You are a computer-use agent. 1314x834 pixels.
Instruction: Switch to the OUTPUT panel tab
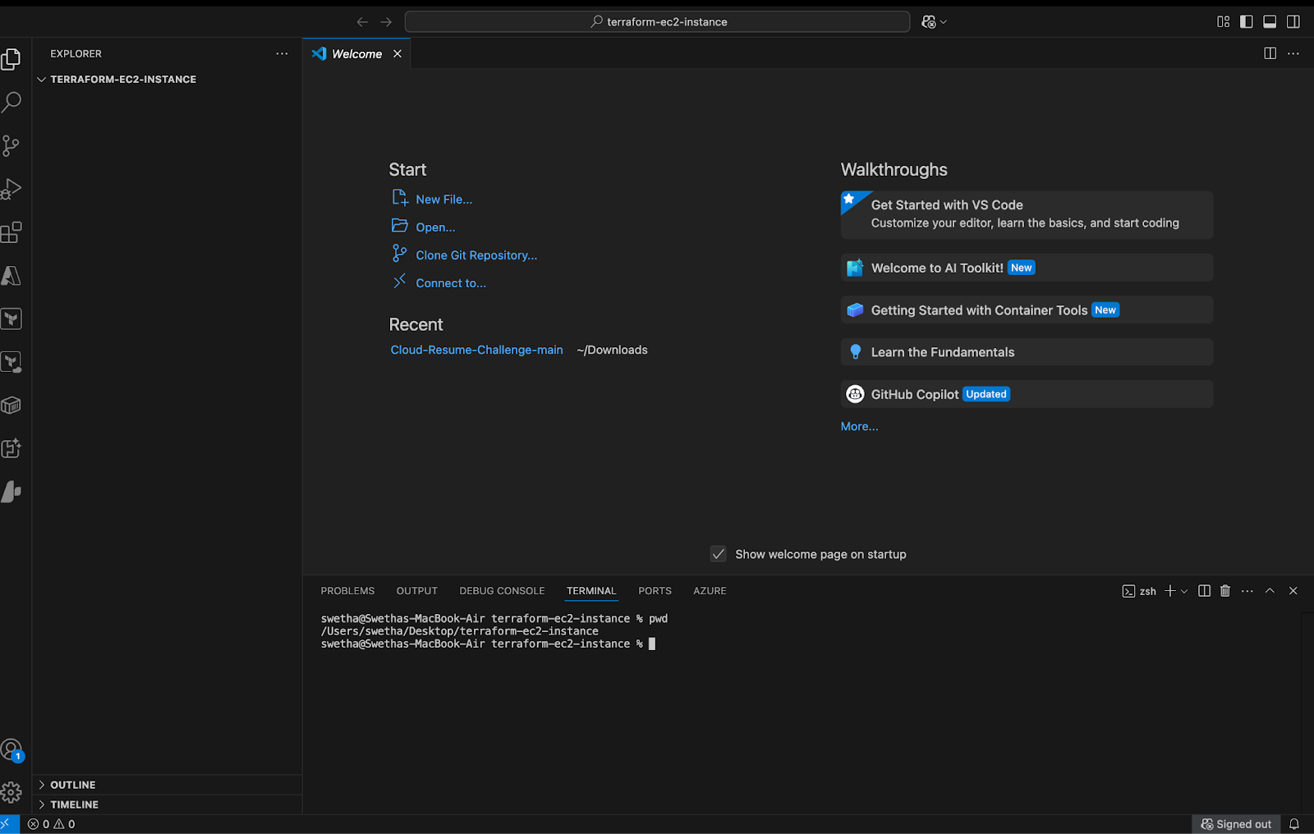pos(416,591)
